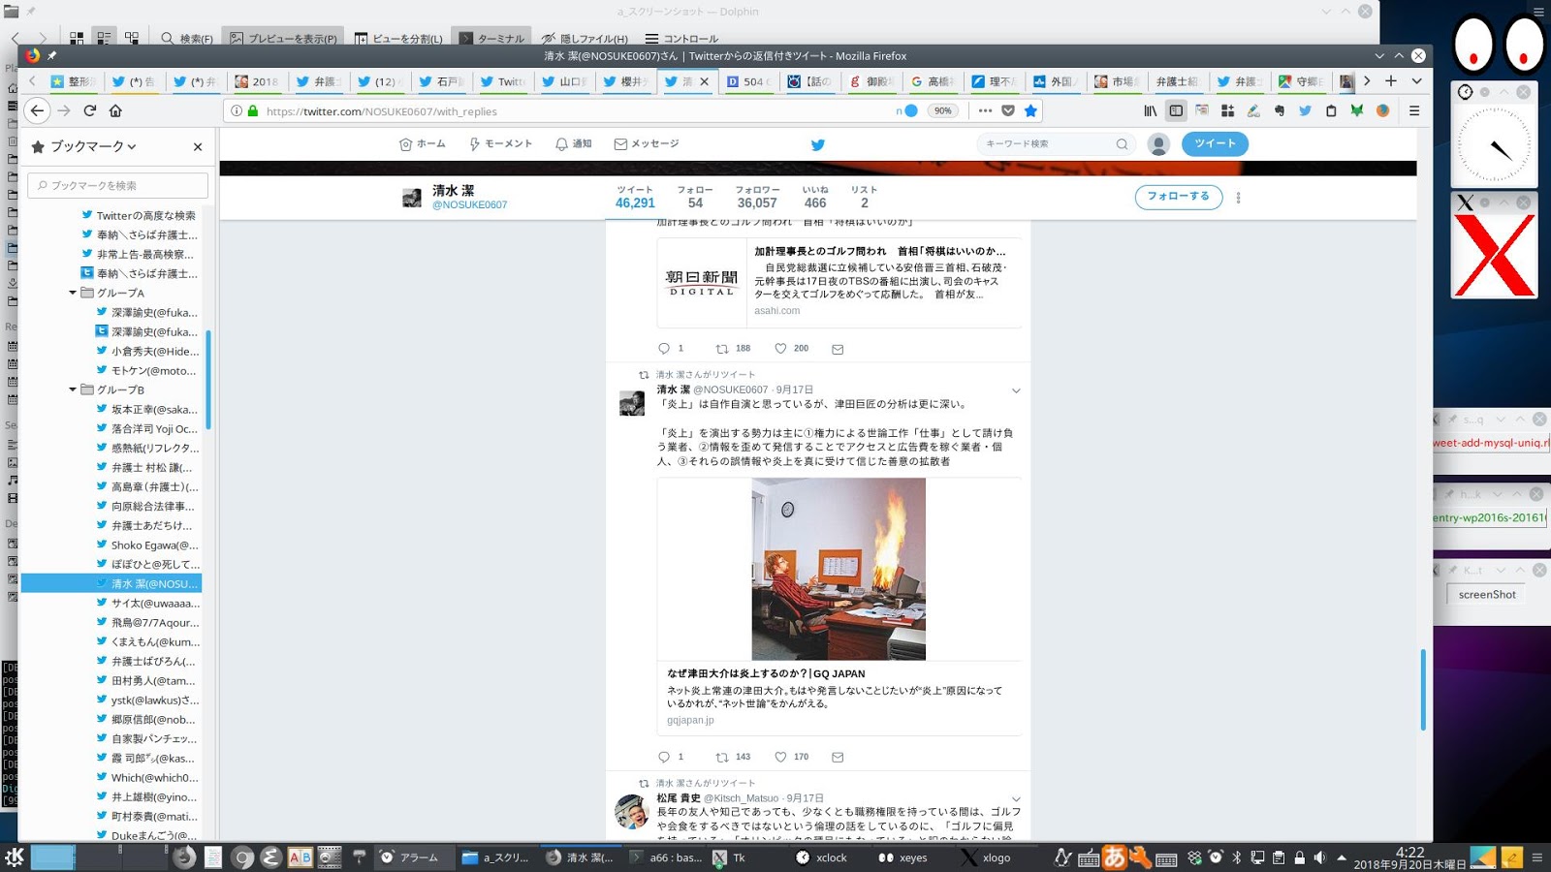Show site information icon in address bar
This screenshot has width=1551, height=872.
point(237,111)
